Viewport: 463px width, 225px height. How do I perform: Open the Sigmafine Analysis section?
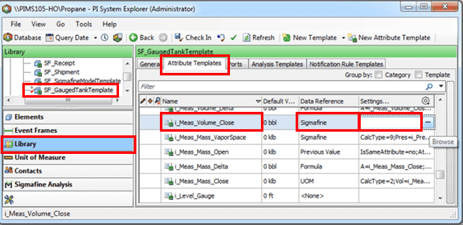coord(68,185)
